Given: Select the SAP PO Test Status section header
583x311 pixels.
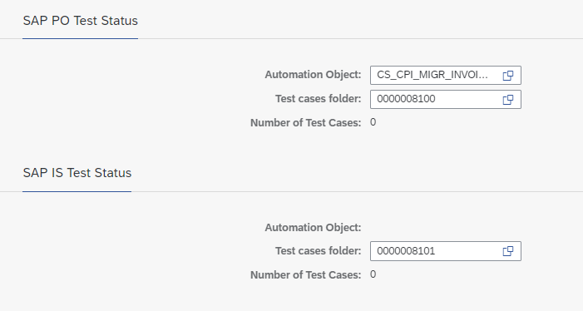Looking at the screenshot, I should pyautogui.click(x=81, y=21).
